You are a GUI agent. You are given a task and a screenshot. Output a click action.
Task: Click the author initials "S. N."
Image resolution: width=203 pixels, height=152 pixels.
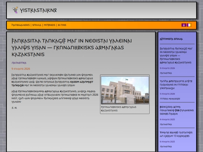(14, 108)
